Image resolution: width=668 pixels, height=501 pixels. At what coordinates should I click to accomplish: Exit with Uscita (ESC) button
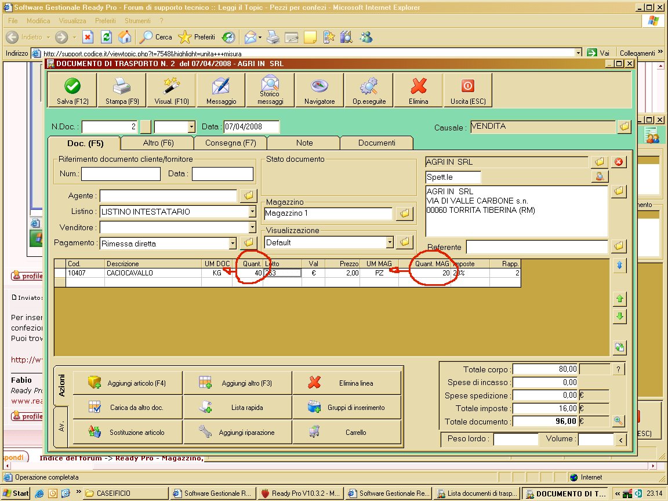point(467,90)
